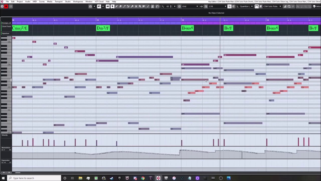This screenshot has height=181, width=321.
Task: Click the Cmaj7/E chord event
Action: (20, 28)
